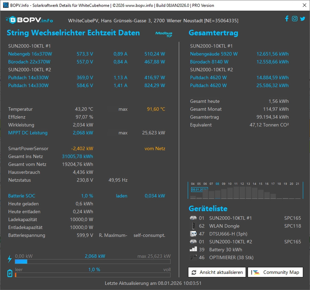Click the OPTIMIERER device icon
The image size is (310, 290).
[x=193, y=257]
